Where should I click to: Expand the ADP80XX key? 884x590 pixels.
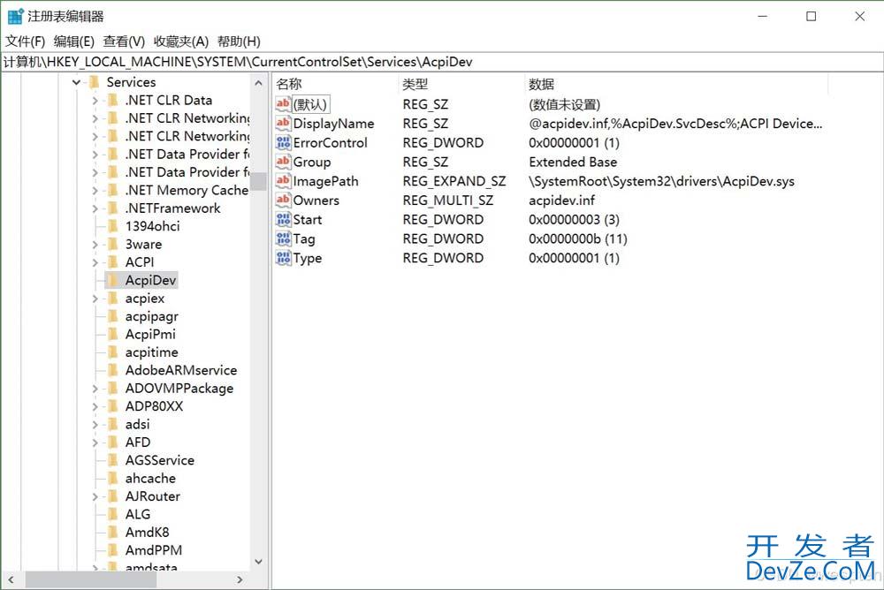pos(95,407)
